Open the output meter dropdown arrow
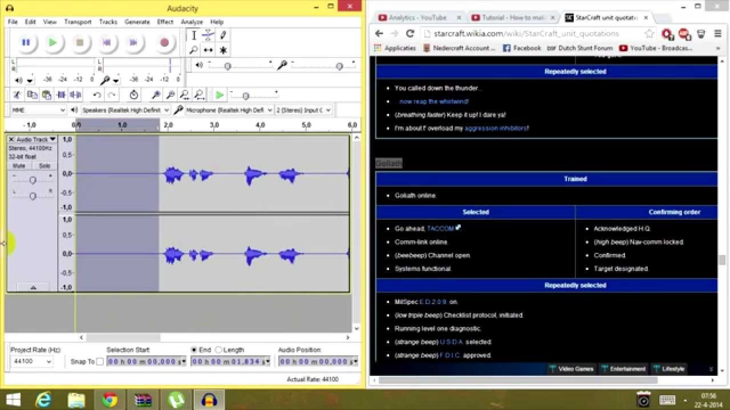The image size is (730, 410). 30,80
